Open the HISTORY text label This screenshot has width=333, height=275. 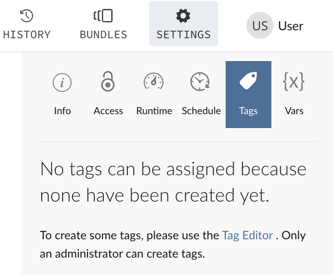27,35
